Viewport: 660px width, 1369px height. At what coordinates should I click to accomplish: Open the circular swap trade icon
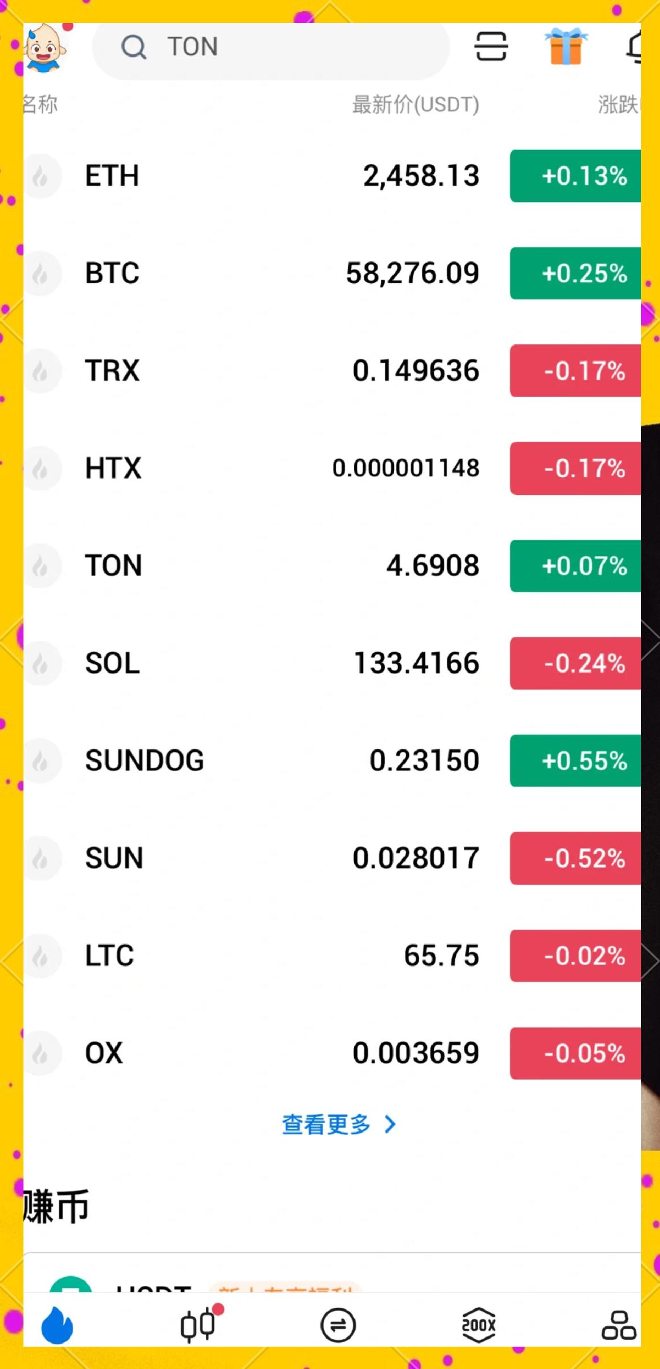point(338,1325)
